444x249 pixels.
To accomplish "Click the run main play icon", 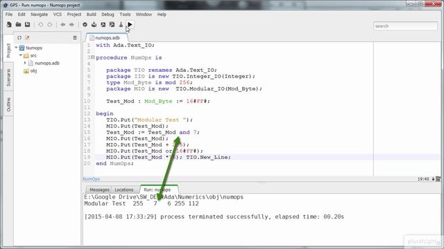I will pyautogui.click(x=130, y=25).
